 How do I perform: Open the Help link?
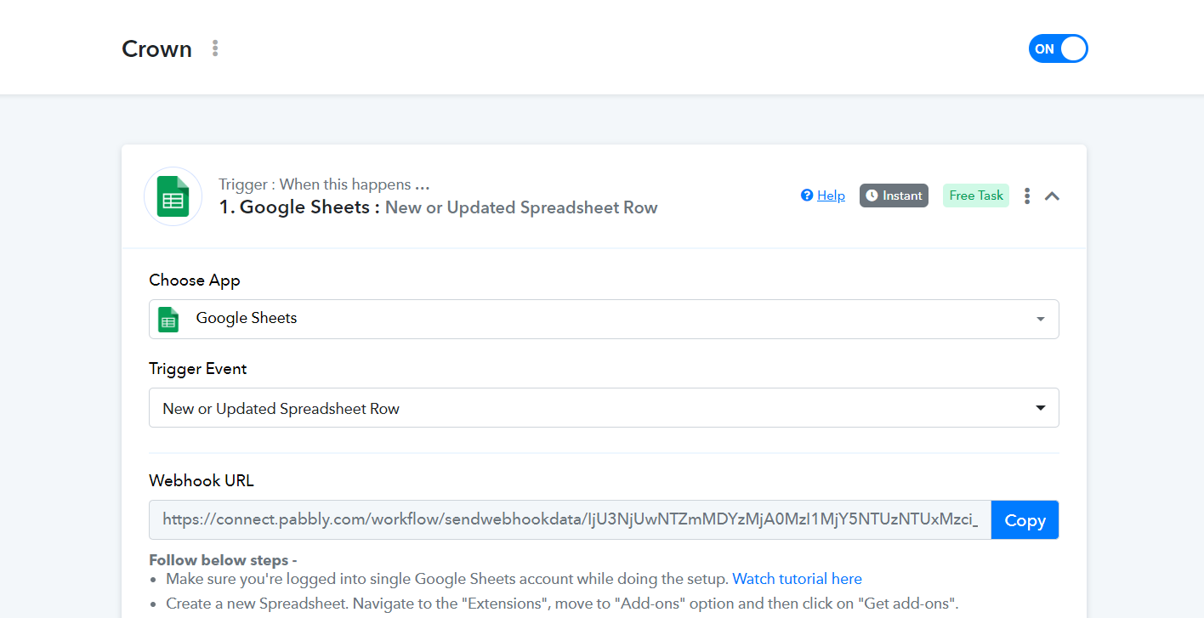coord(831,196)
